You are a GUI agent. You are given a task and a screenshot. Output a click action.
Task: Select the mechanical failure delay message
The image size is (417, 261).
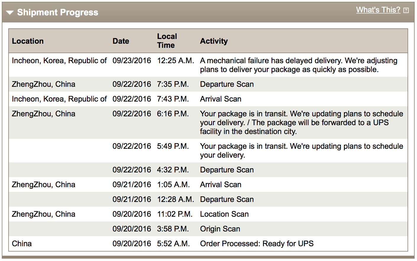pos(298,65)
